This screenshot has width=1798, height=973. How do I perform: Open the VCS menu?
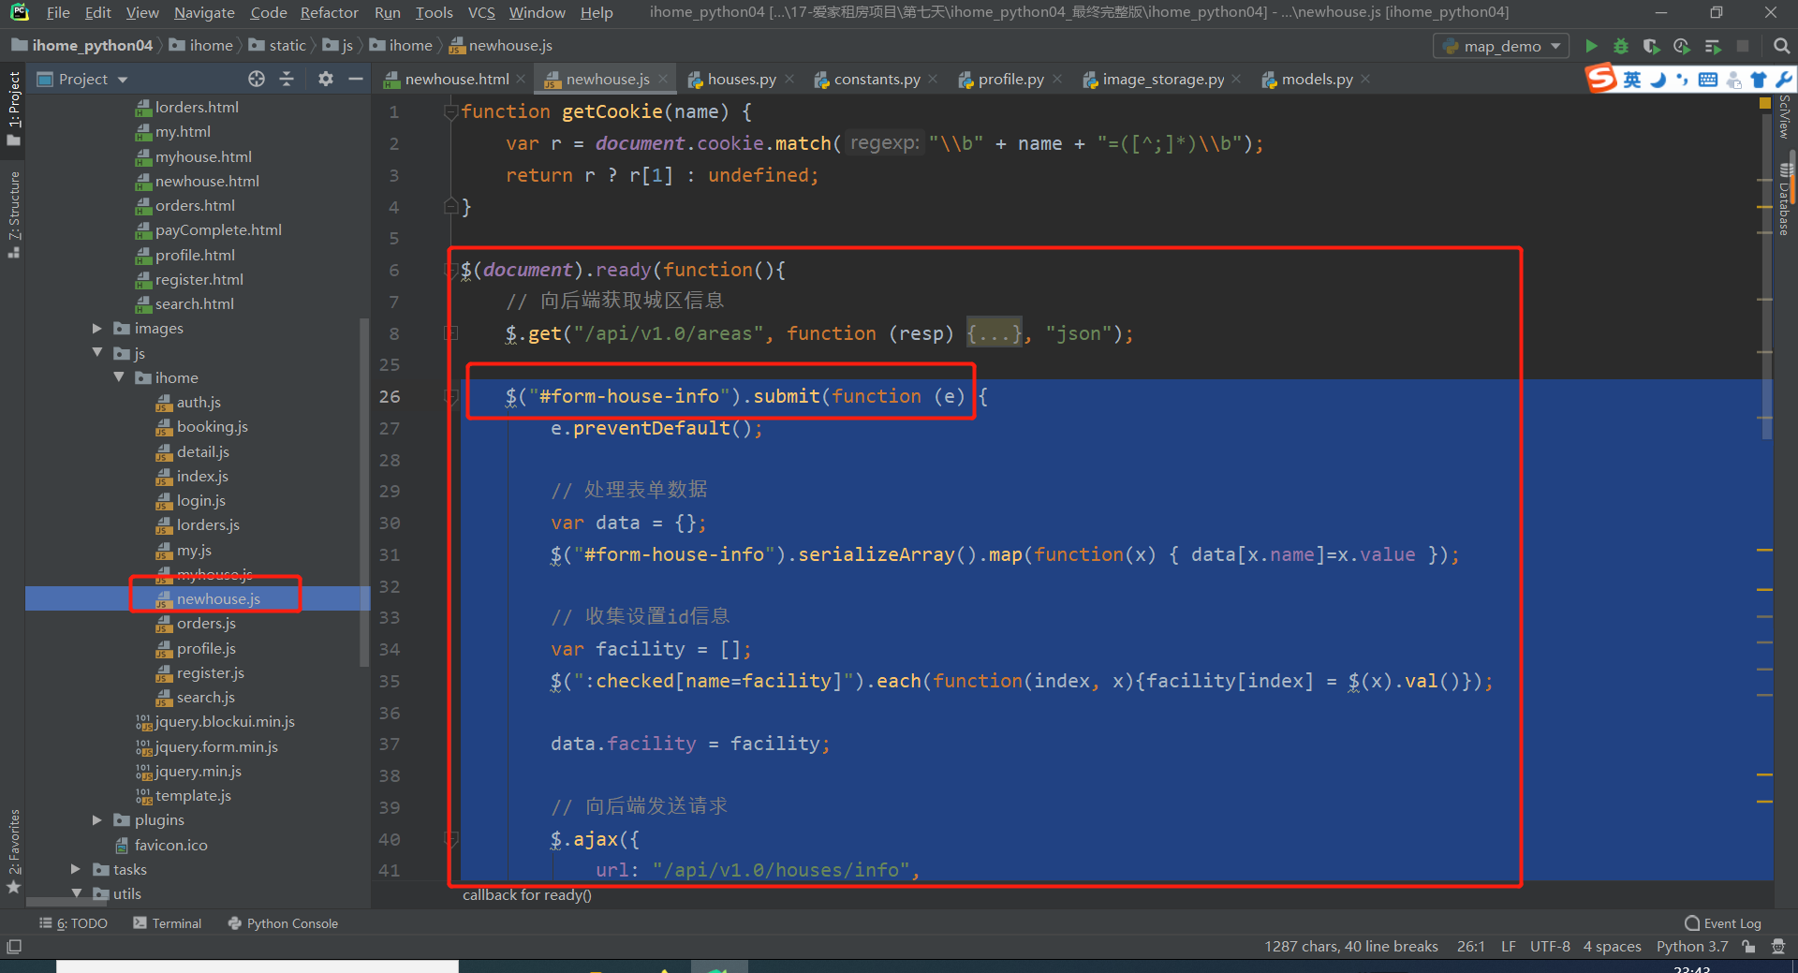pyautogui.click(x=481, y=12)
